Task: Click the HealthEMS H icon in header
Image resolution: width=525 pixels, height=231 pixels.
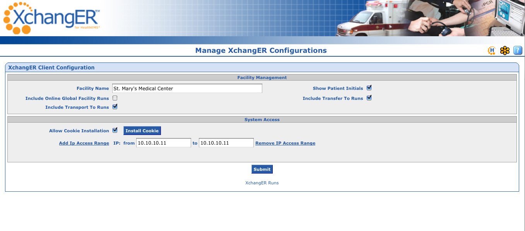Action: pyautogui.click(x=491, y=50)
